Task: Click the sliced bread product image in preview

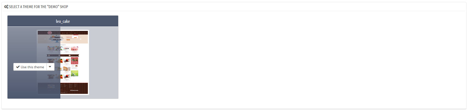Action: [67, 69]
